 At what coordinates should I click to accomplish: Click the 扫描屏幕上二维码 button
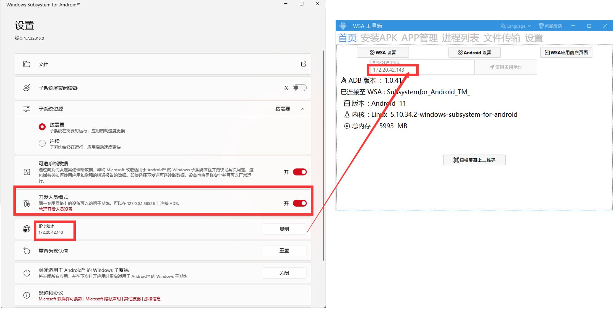474,160
